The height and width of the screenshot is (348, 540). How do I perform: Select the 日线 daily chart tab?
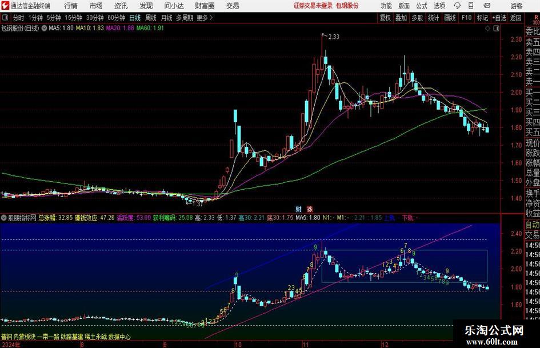click(135, 18)
